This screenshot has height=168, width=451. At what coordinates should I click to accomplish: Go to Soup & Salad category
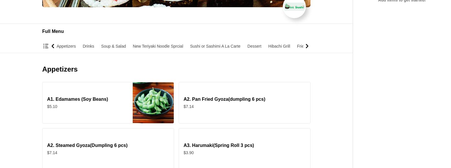[x=113, y=46]
